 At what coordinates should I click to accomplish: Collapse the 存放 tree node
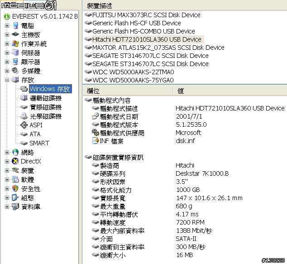coord(7,80)
